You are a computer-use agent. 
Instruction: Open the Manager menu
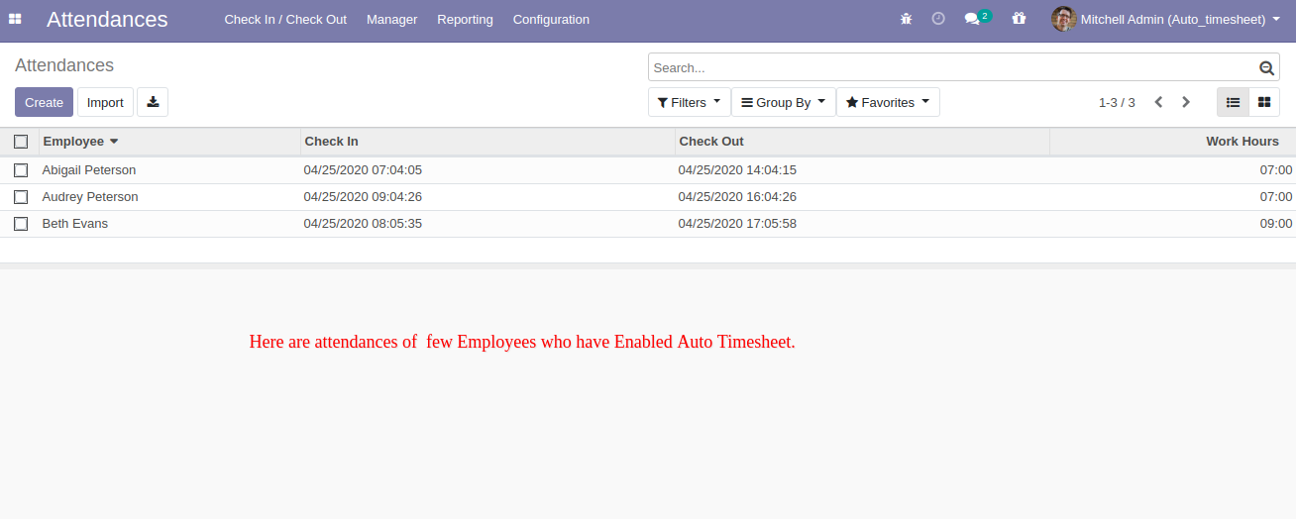391,20
